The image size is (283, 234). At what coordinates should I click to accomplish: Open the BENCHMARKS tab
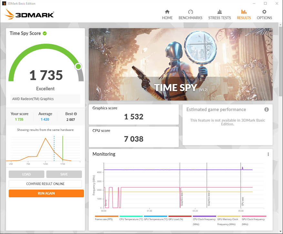click(190, 15)
